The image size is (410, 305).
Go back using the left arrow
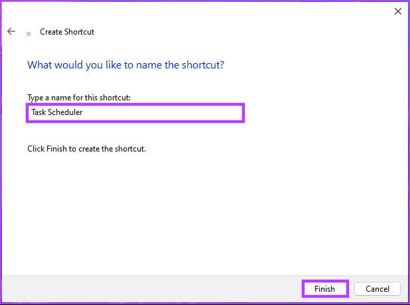tap(11, 31)
